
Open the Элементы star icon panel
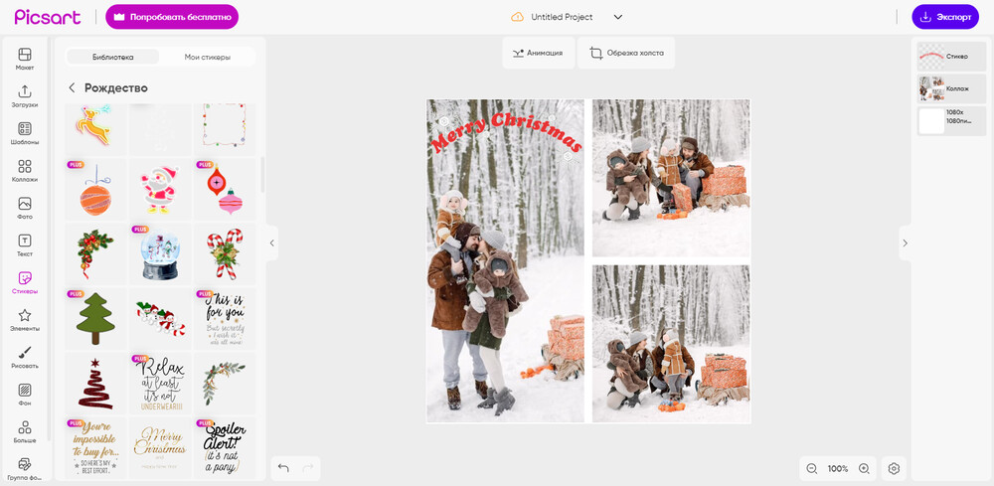(25, 319)
